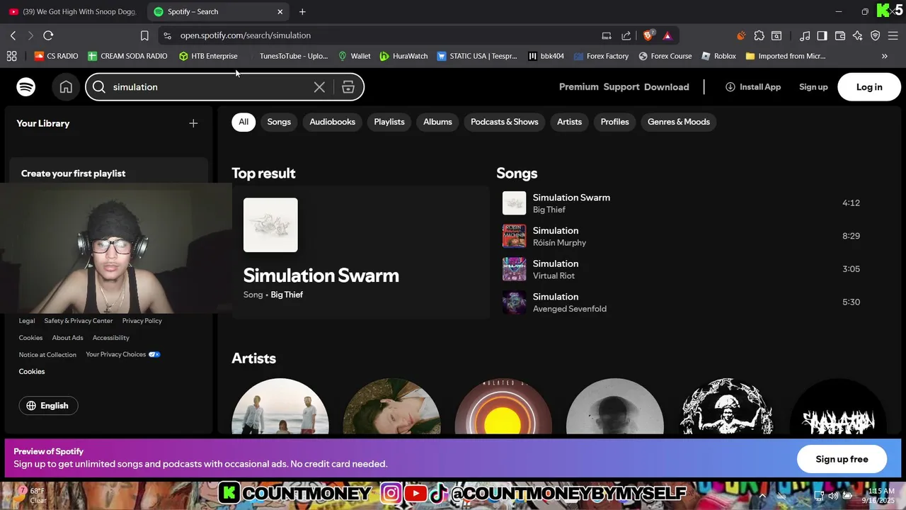This screenshot has width=906, height=510.
Task: Filter results by Profiles
Action: click(x=614, y=122)
